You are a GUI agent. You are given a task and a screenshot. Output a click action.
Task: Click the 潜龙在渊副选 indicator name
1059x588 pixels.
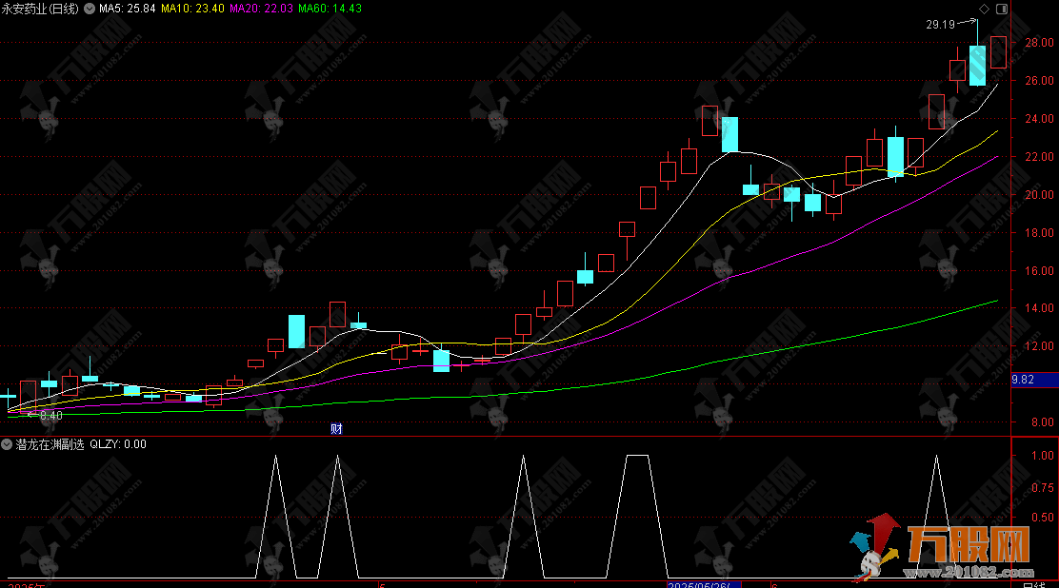tap(50, 444)
